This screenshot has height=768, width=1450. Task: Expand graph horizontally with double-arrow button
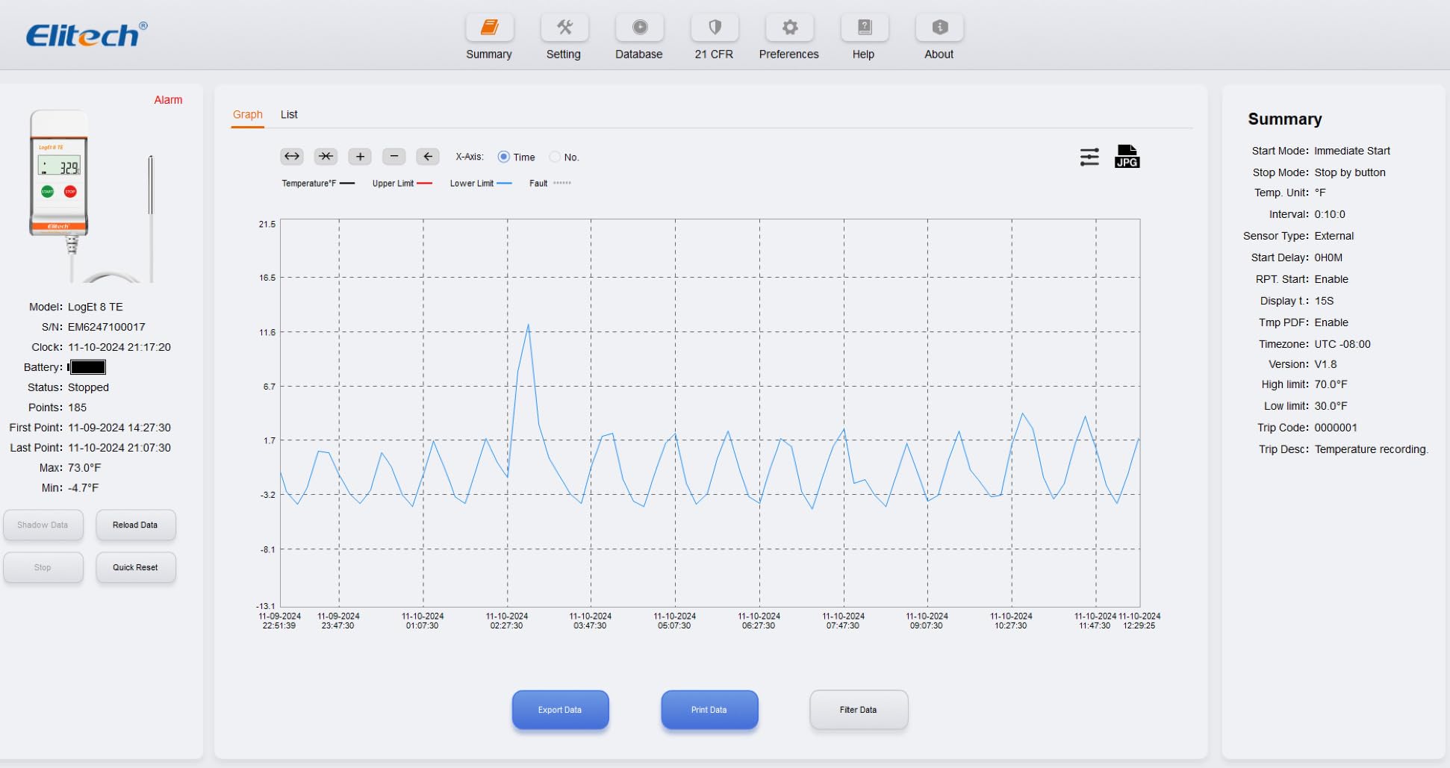pyautogui.click(x=292, y=157)
